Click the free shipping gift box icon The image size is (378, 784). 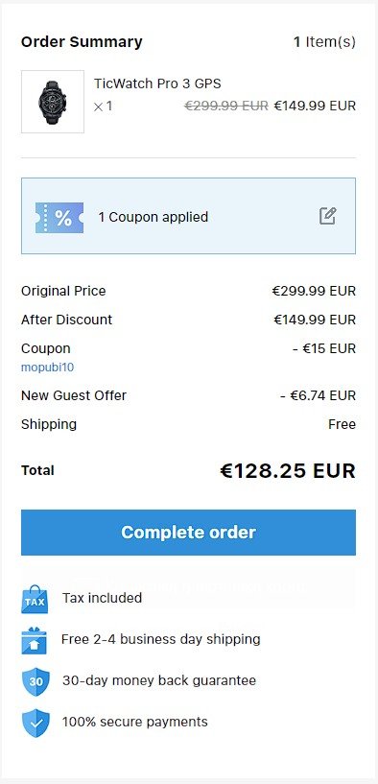tap(34, 640)
